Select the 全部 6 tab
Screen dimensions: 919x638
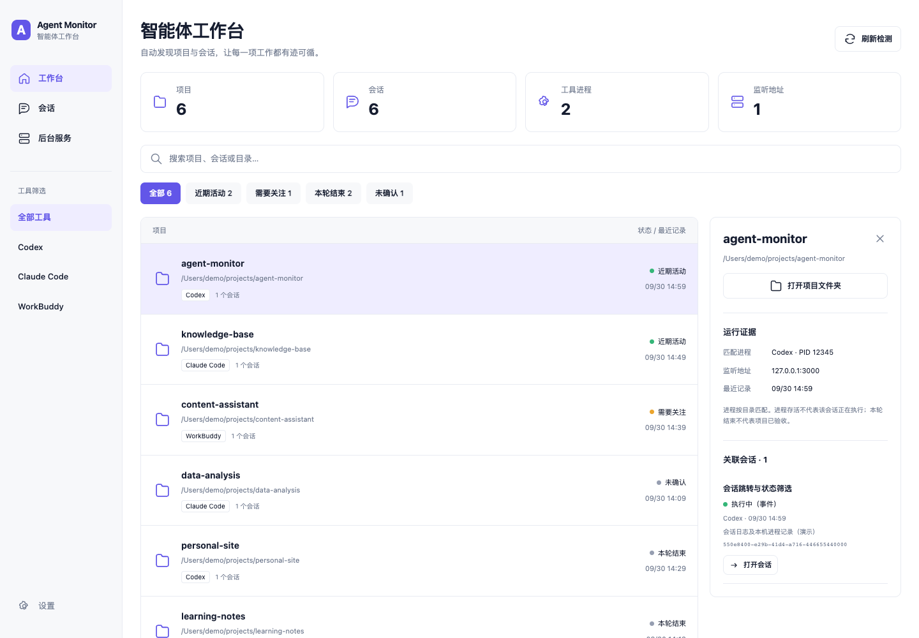(160, 193)
